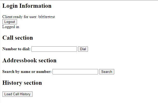Click the Logout button
Image resolution: width=158 pixels, height=103 pixels.
(10, 22)
